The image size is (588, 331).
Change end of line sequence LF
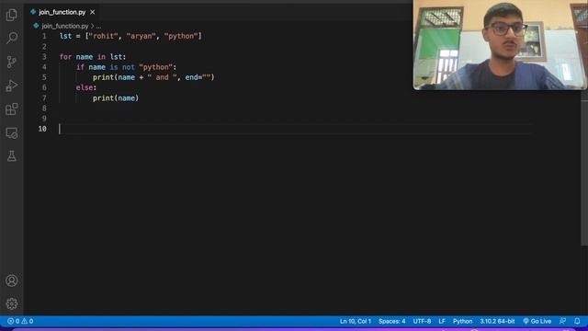tap(442, 321)
